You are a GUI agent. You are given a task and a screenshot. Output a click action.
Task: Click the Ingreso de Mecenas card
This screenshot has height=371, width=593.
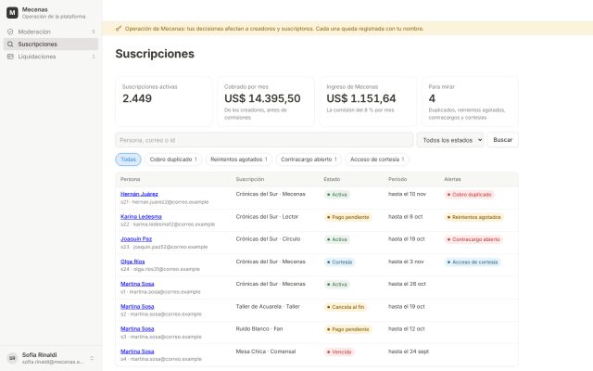pos(368,101)
